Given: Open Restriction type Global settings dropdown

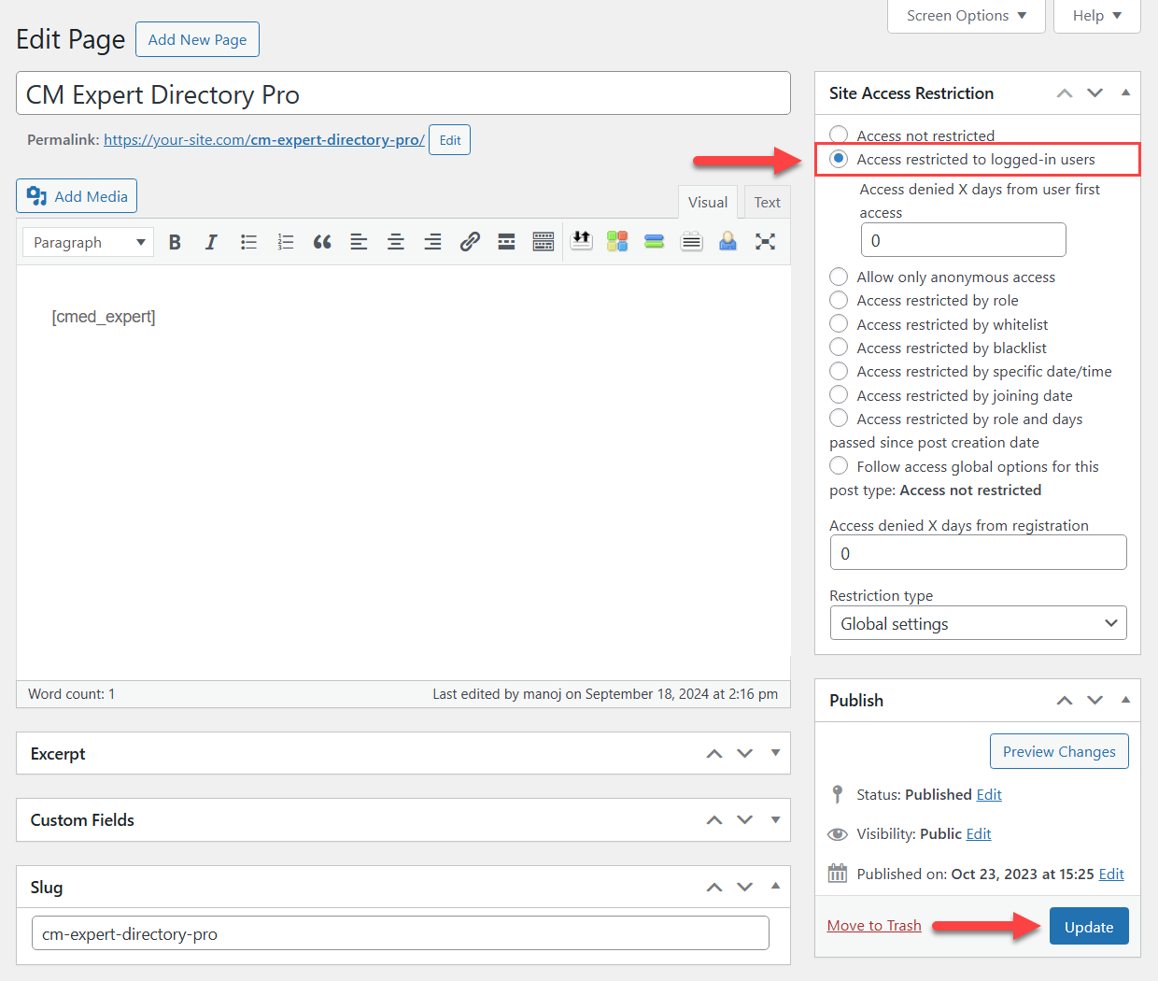Looking at the screenshot, I should point(978,623).
